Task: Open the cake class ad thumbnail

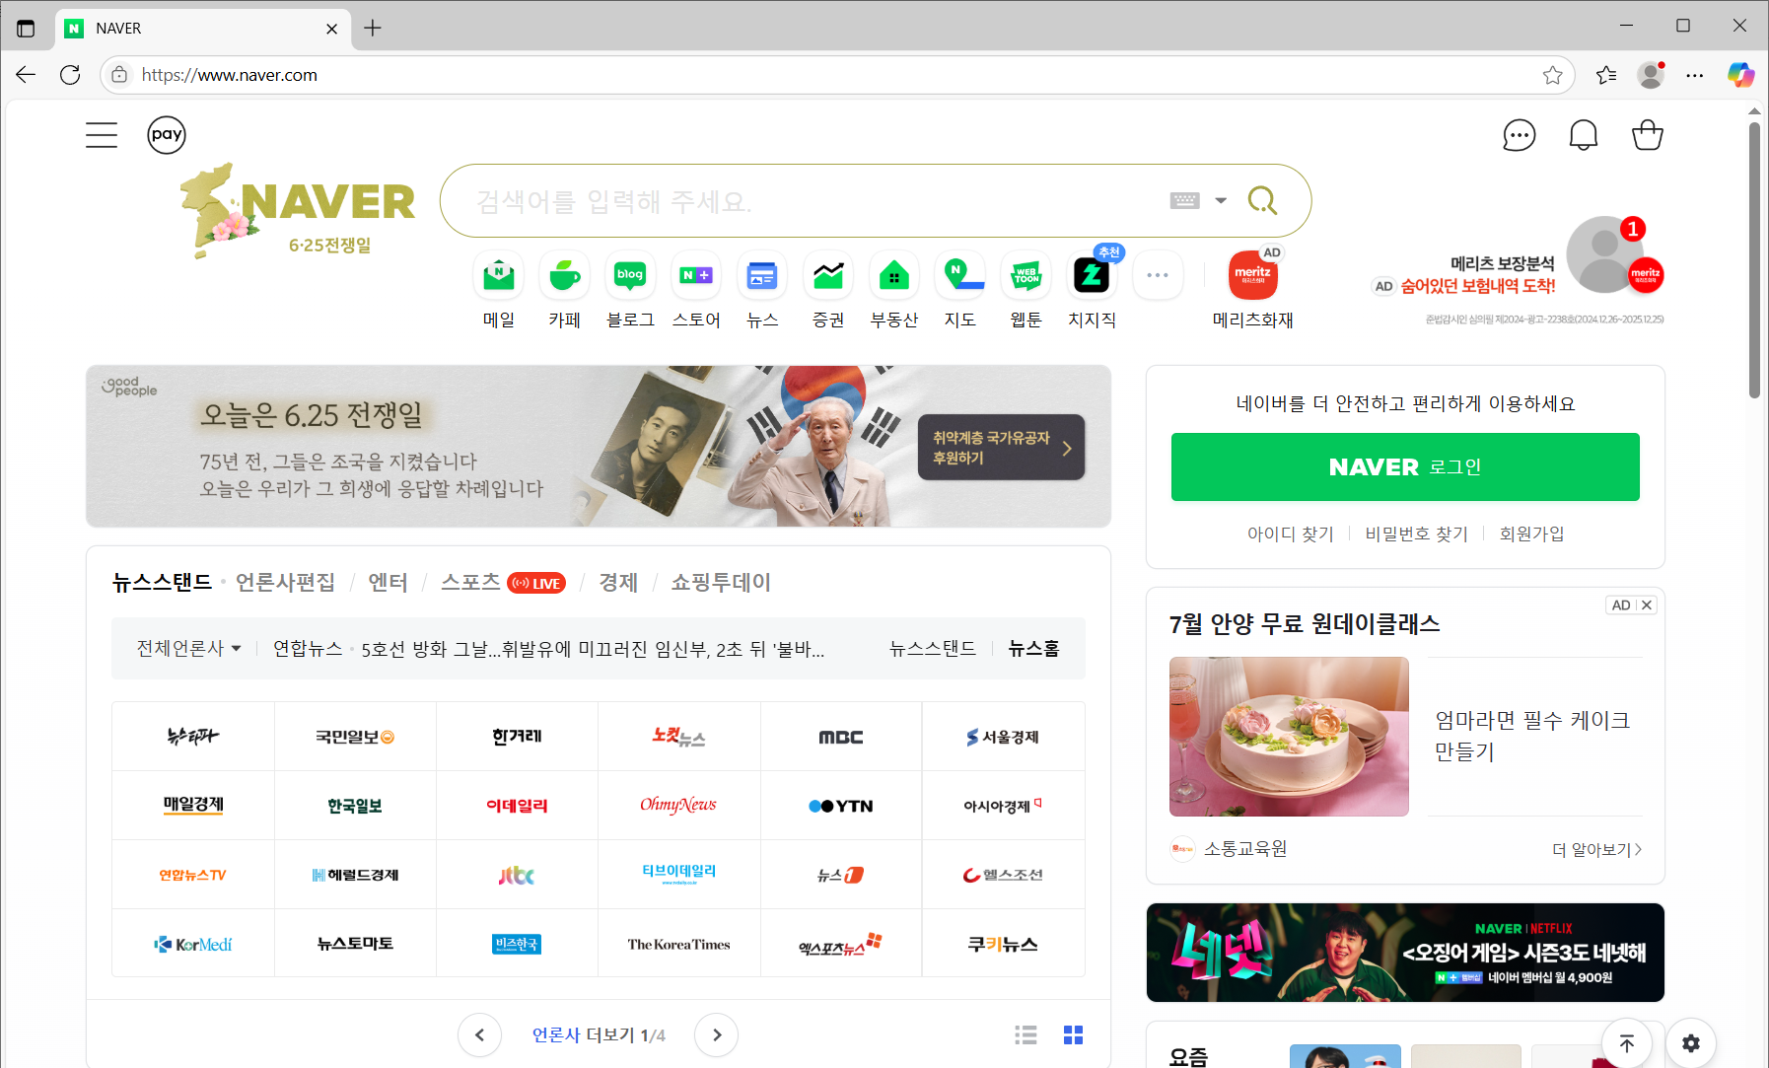Action: pos(1289,737)
